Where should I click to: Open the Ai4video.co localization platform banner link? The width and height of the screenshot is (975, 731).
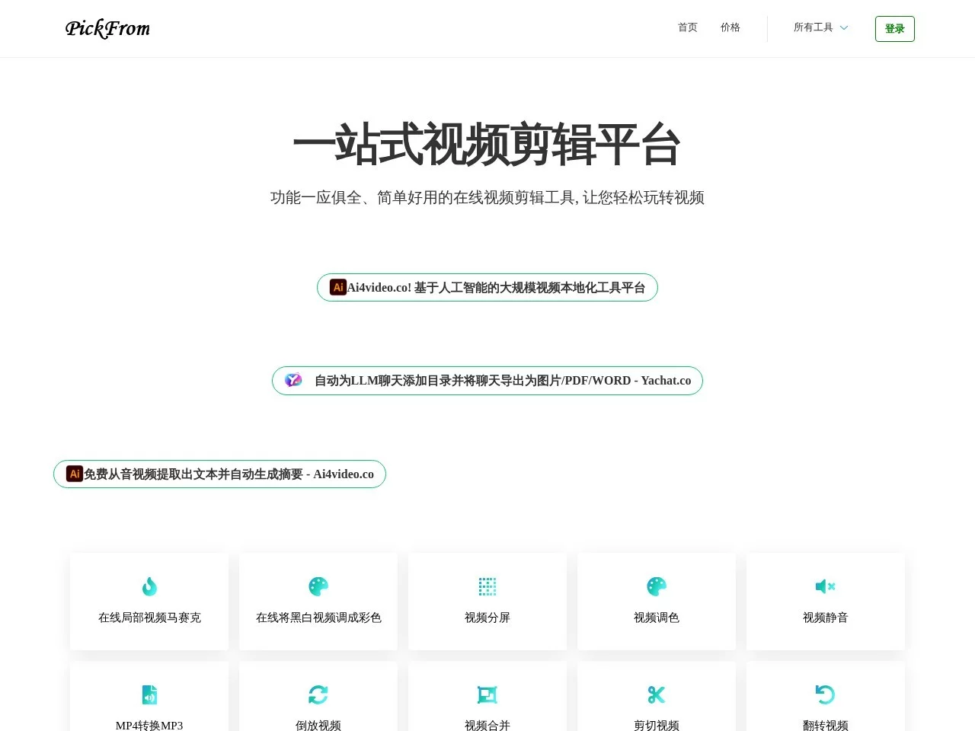click(x=487, y=288)
